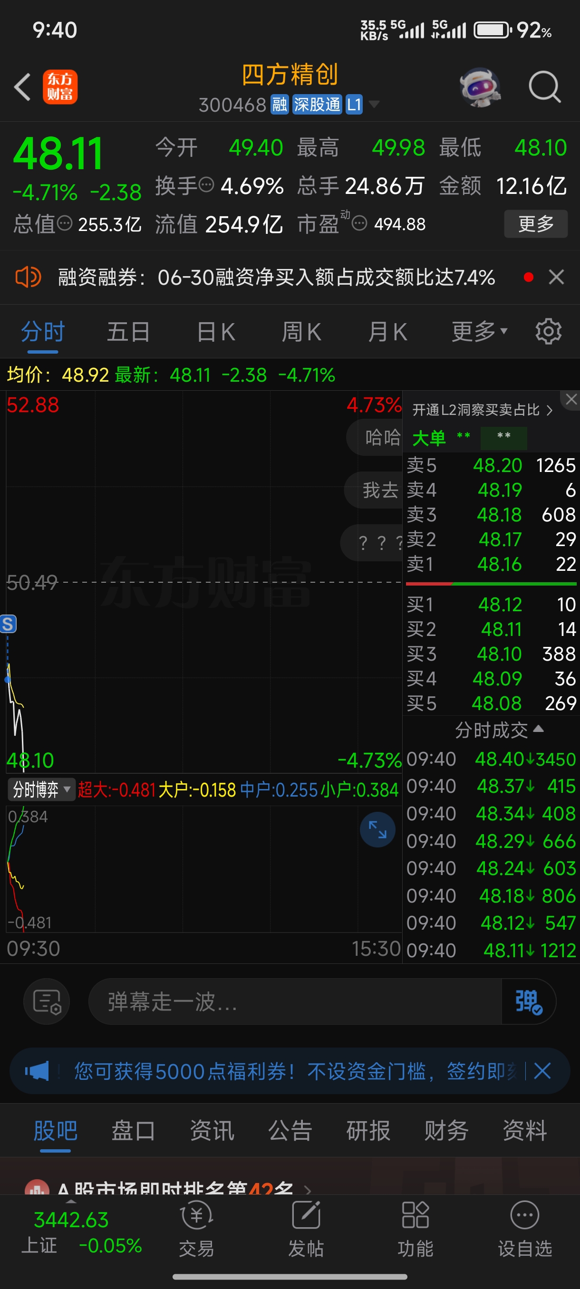This screenshot has height=1289, width=580.
Task: Tap the S marker on chart
Action: (8, 624)
